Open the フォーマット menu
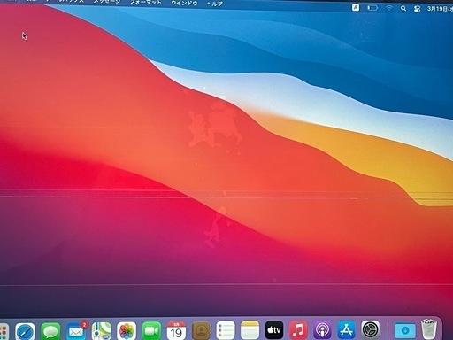Screen dimensions: 453x340 146,3
